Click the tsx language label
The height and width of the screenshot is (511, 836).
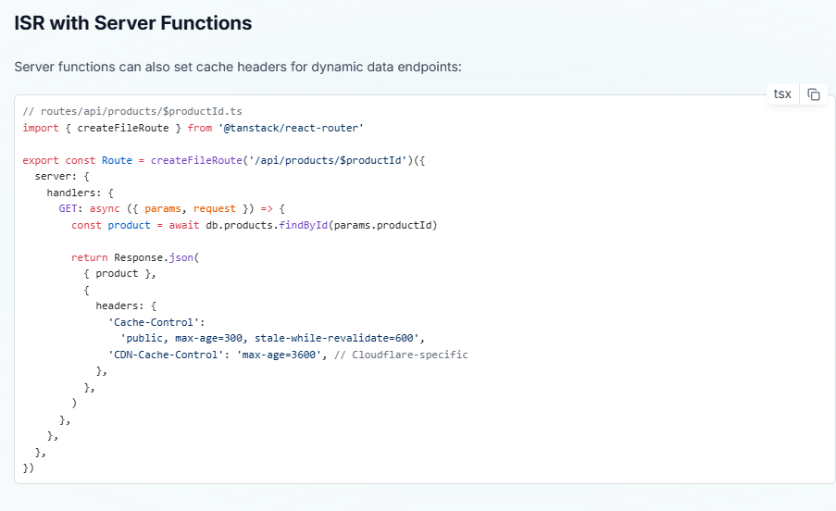click(782, 94)
